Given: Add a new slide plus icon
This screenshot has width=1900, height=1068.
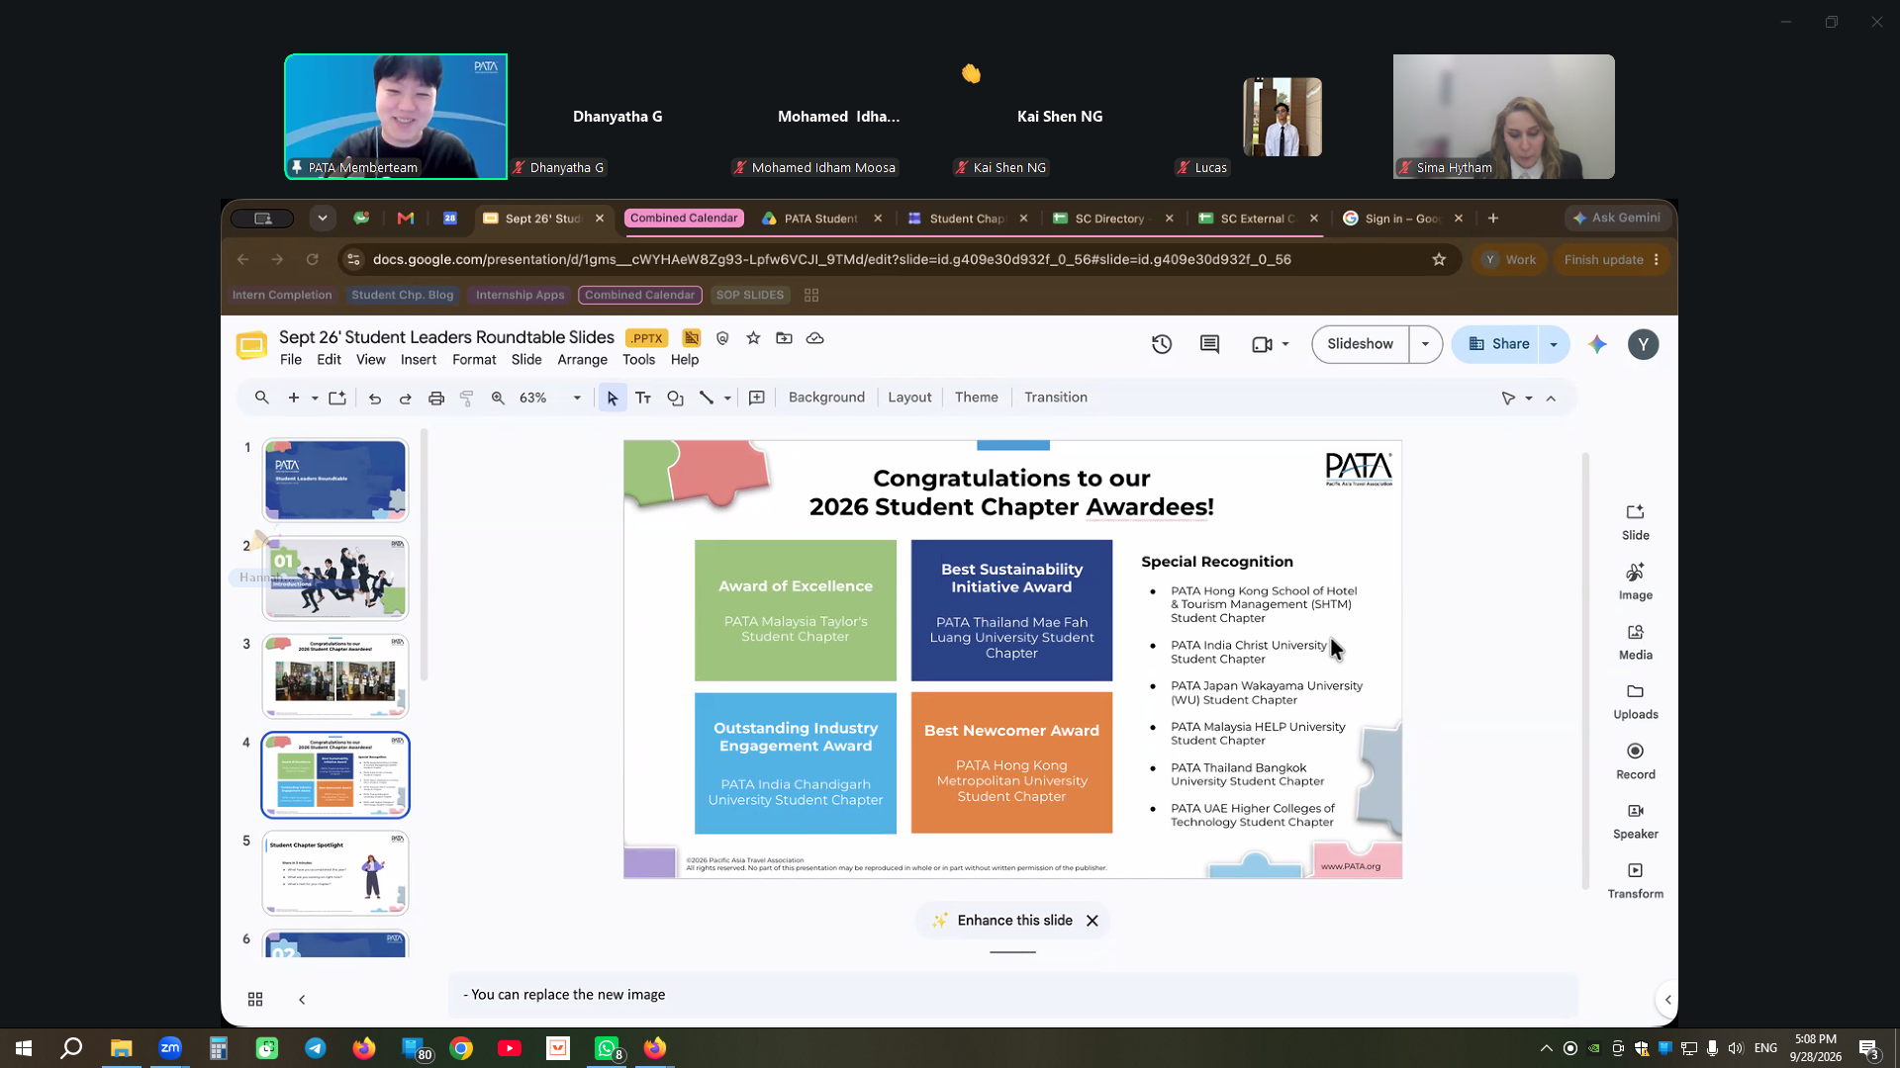Looking at the screenshot, I should 293,398.
